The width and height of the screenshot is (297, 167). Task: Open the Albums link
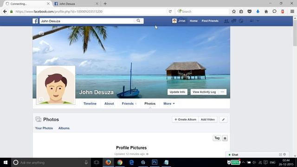64,128
